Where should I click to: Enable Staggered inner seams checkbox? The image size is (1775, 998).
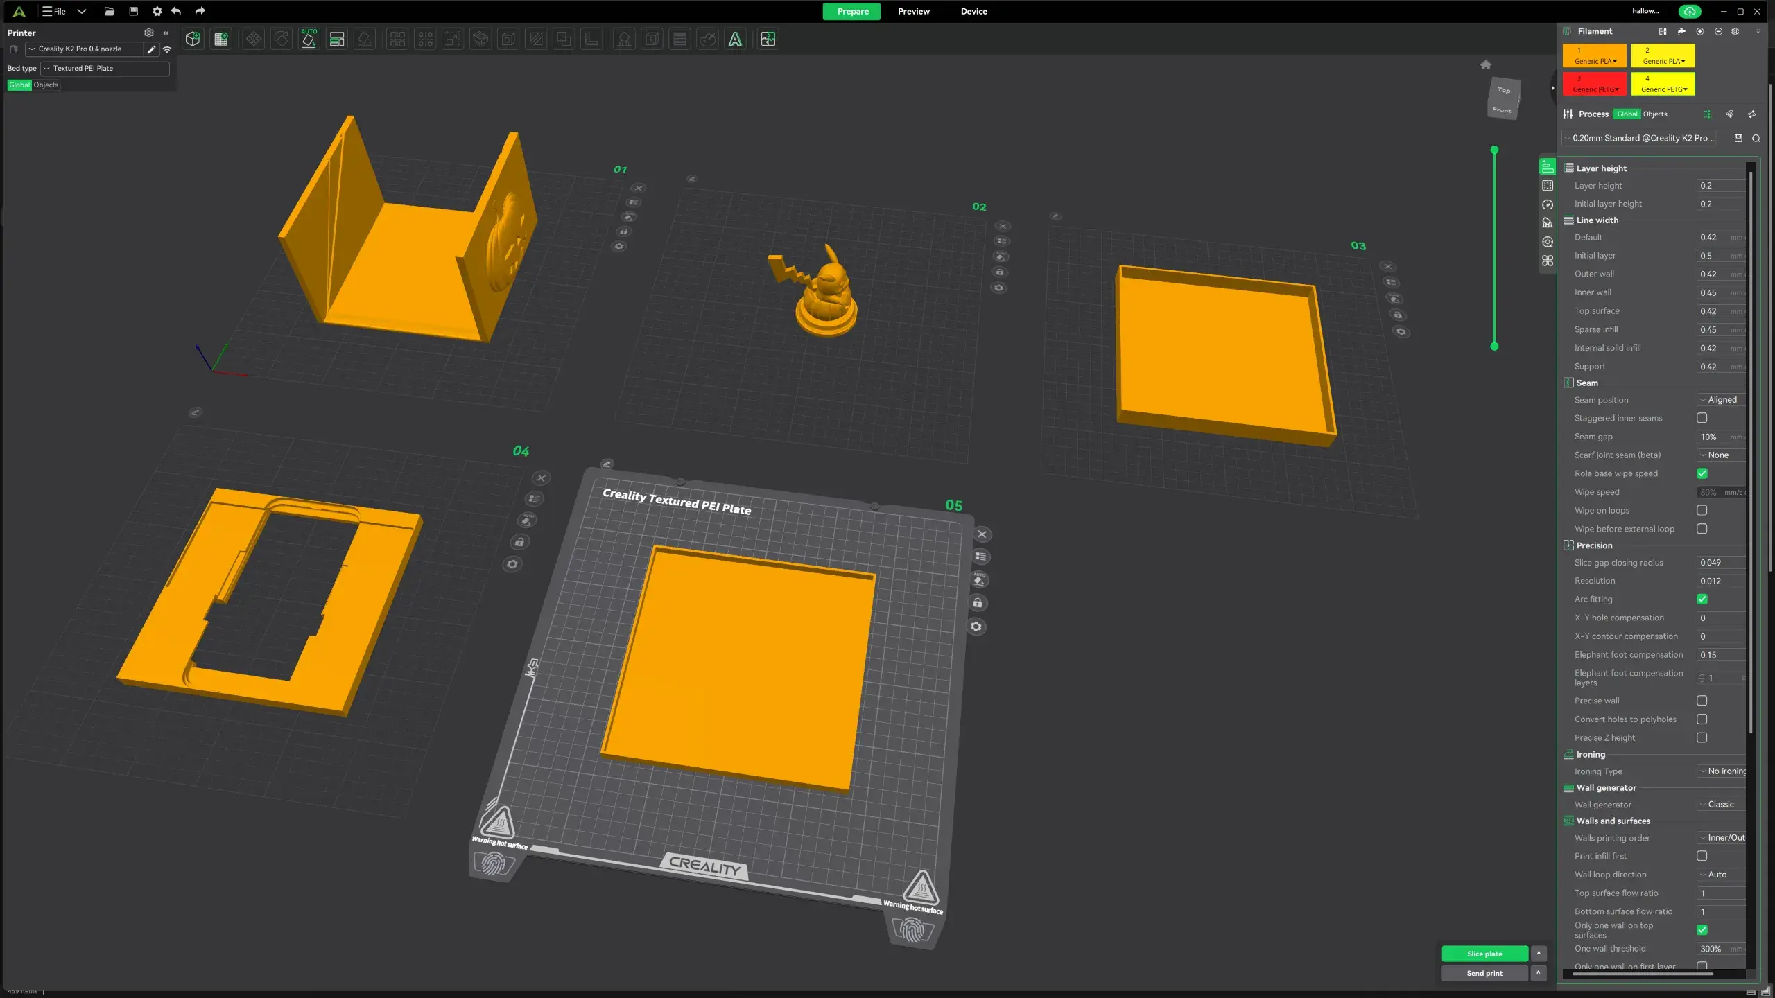tap(1702, 418)
